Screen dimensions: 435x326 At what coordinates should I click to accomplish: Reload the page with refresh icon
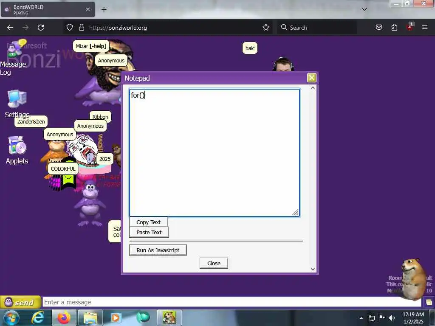[41, 28]
